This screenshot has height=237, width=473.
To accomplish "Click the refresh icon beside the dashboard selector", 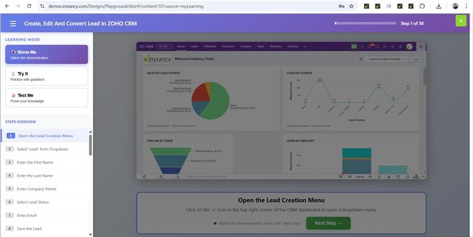I will pyautogui.click(x=360, y=59).
